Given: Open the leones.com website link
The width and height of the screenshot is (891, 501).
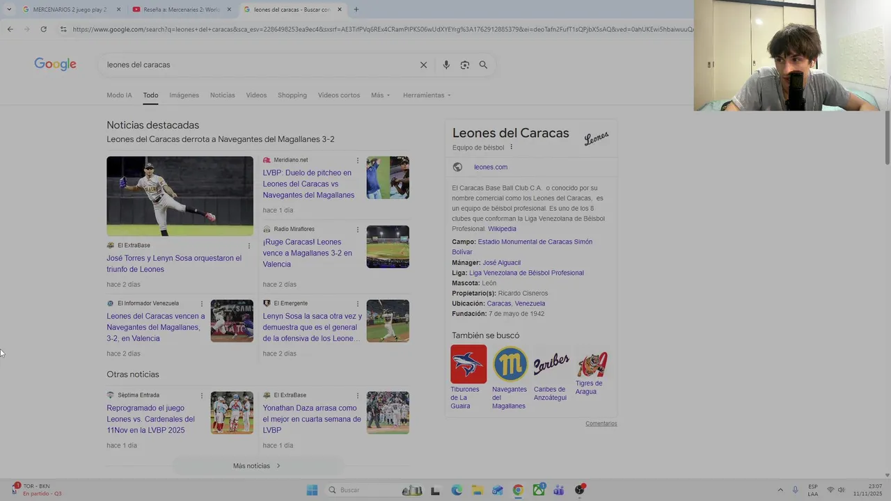Looking at the screenshot, I should 491,167.
